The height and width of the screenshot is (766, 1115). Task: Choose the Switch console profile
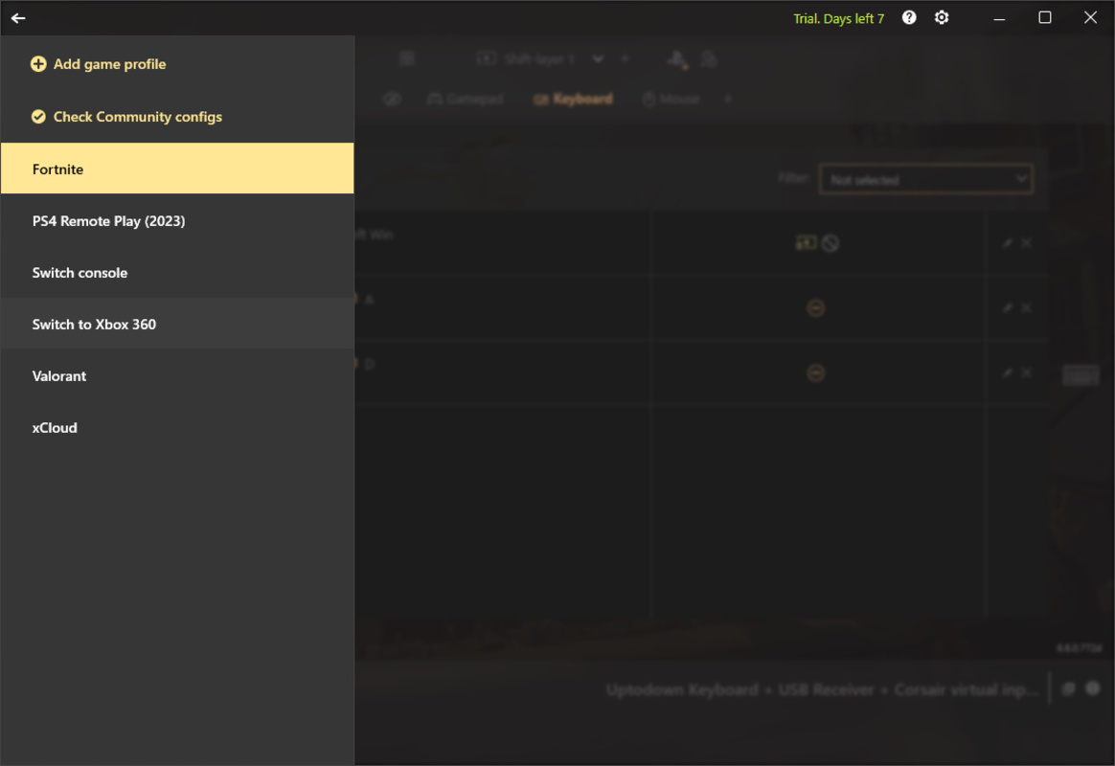click(177, 273)
